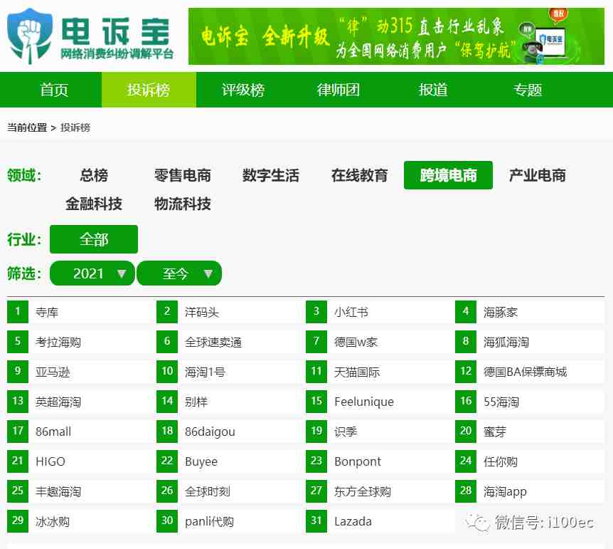This screenshot has height=549, width=613.
Task: Select the 产业电商 field filter
Action: 537,175
